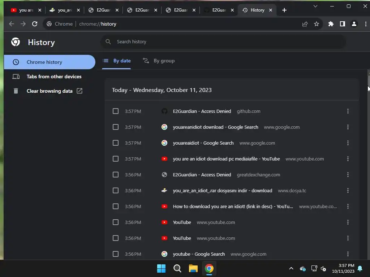Screen dimensions: 370x277
Task: Check the 'youtube - Google Search' checkbox
Action: click(115, 254)
